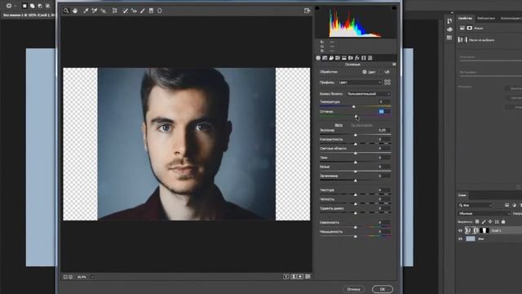
Task: Click the Авто link above Exposure
Action: 338,125
